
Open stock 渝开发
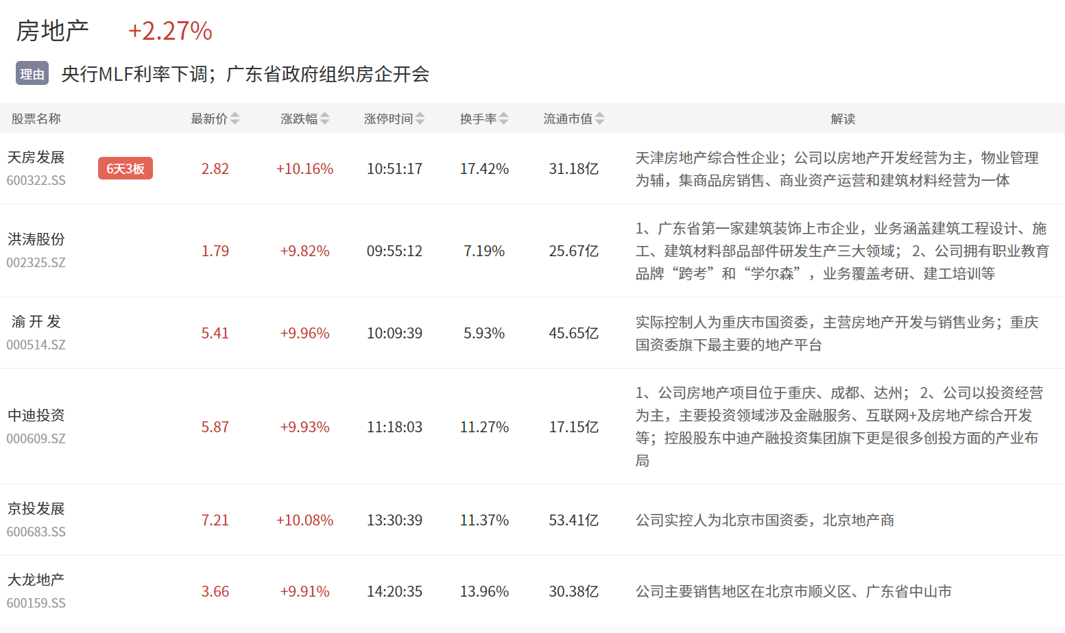36,321
